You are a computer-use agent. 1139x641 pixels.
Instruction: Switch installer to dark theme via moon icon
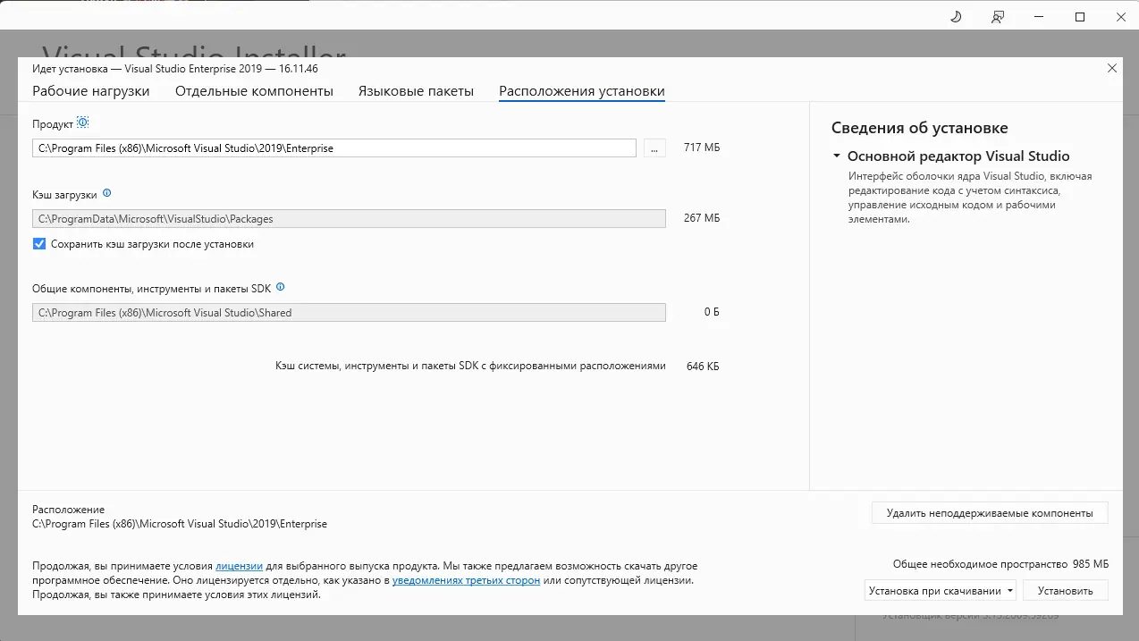coord(956,16)
